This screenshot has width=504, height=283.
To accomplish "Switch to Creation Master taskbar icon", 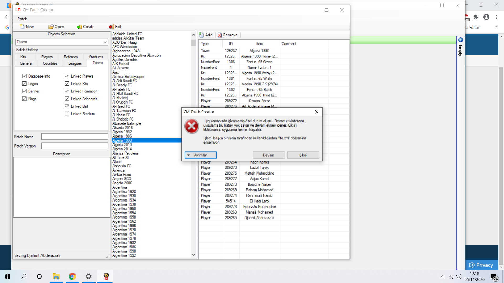I will (106, 276).
